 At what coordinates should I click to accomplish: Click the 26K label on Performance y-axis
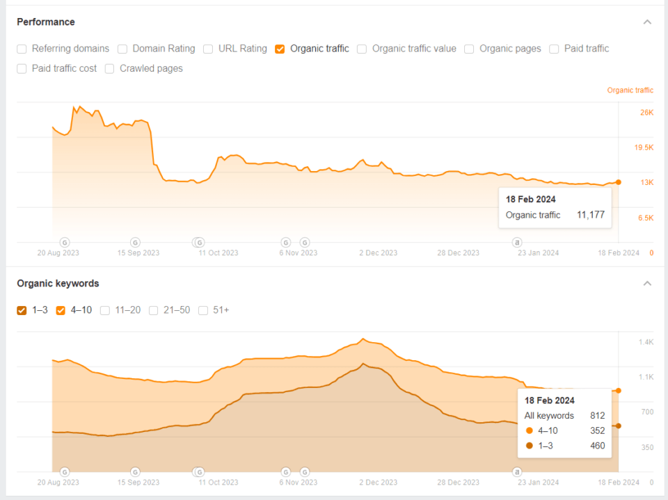(x=646, y=113)
